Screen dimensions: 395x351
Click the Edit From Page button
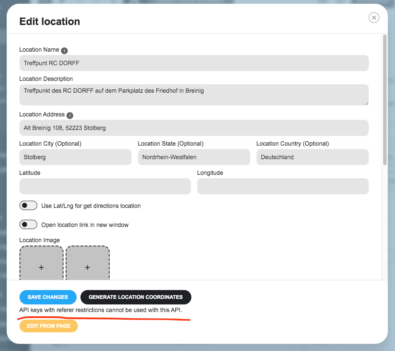pyautogui.click(x=49, y=326)
